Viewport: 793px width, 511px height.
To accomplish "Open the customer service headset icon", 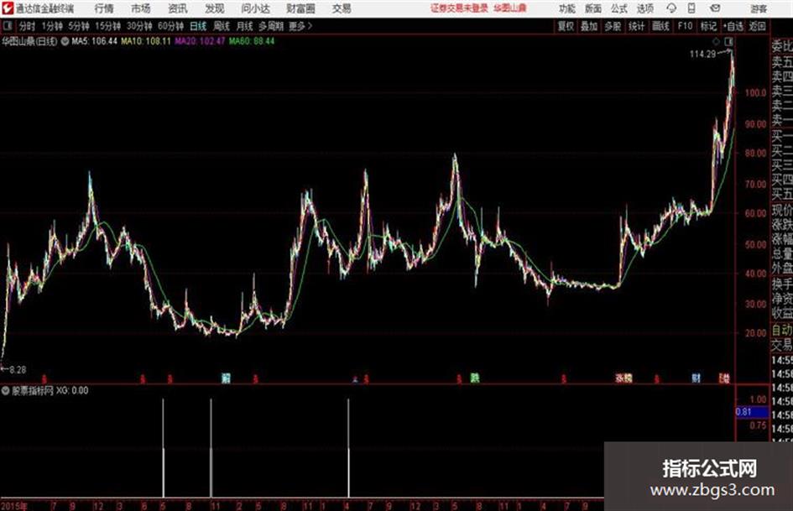I will 671,8.
